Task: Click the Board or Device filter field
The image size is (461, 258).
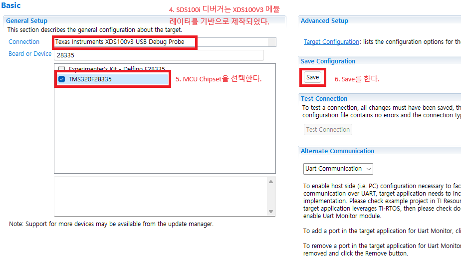Action: coord(159,55)
